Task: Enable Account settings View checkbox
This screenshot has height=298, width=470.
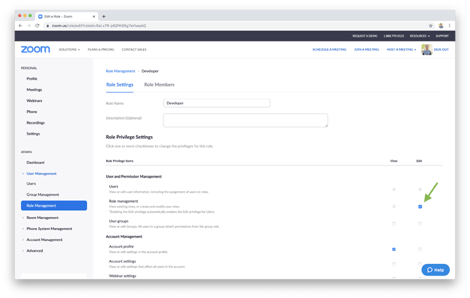Action: tap(394, 264)
